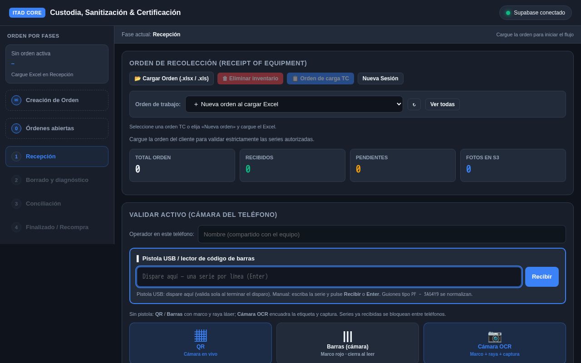This screenshot has height=363, width=581.
Task: Click 'Marco + raya + captura' caption
Action: pos(495,354)
